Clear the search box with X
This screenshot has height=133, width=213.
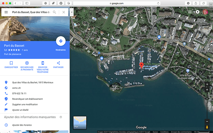(x=64, y=12)
